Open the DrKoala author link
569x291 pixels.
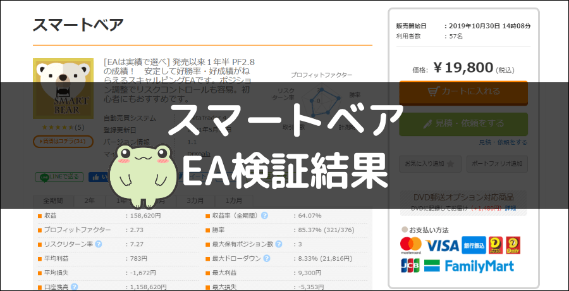click(x=199, y=154)
